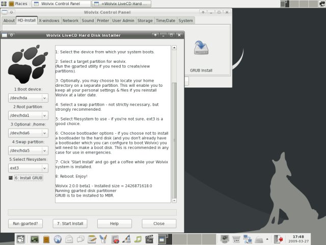Click the 17:48 clock in the panel
The height and width of the screenshot is (245, 326).
pyautogui.click(x=298, y=239)
